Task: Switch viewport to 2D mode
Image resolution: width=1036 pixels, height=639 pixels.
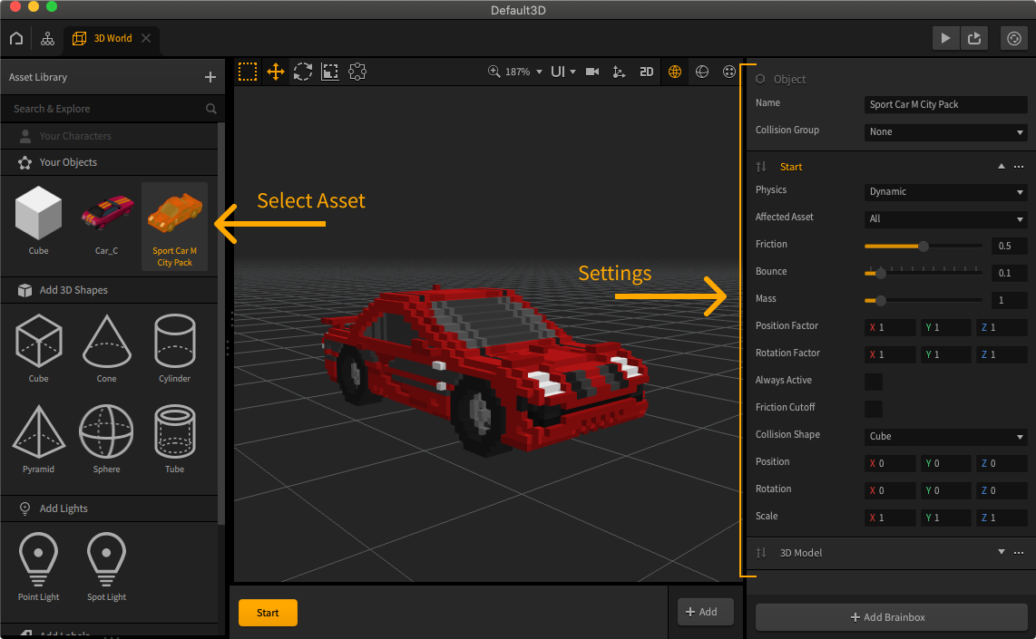Action: point(646,72)
